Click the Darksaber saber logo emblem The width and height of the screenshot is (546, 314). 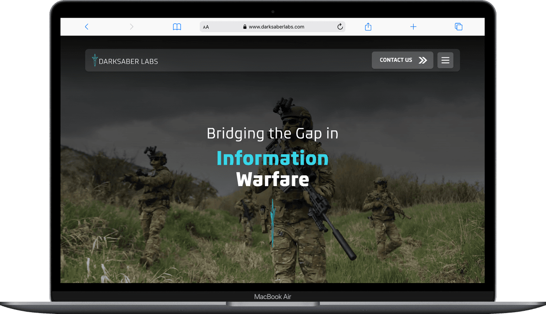pos(95,61)
